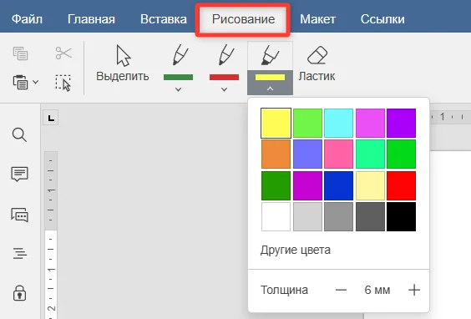Screen dimensions: 471x319
Task: Open the Headings navigation icon
Action: point(20,253)
